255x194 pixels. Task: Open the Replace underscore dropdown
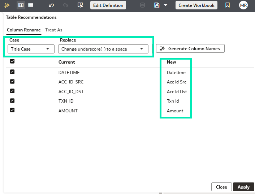pyautogui.click(x=103, y=49)
